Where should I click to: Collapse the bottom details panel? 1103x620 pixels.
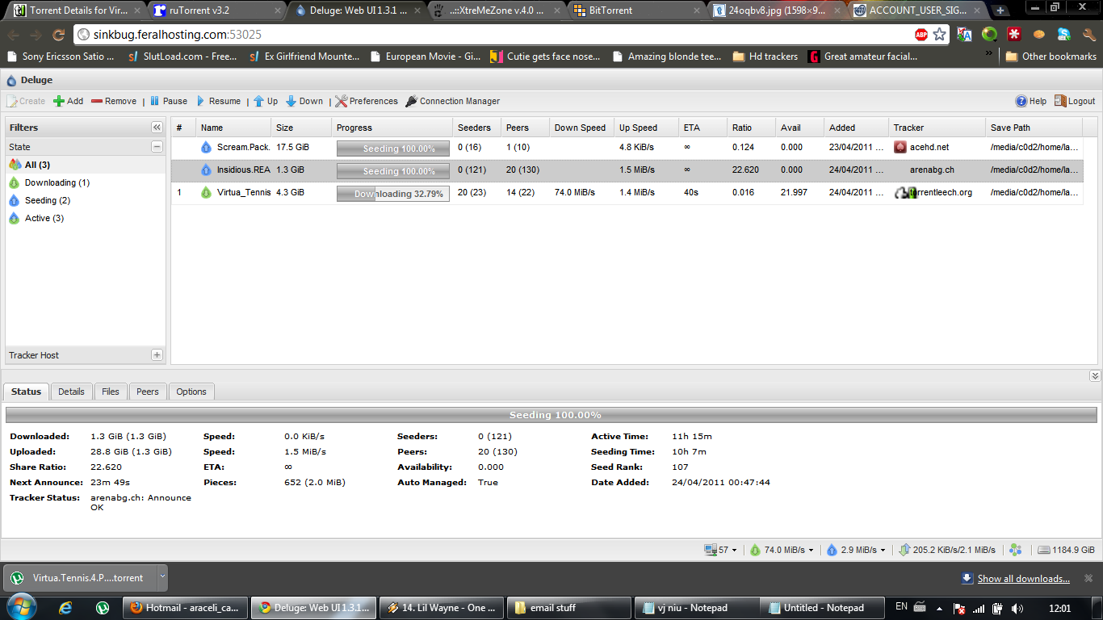tap(1095, 376)
